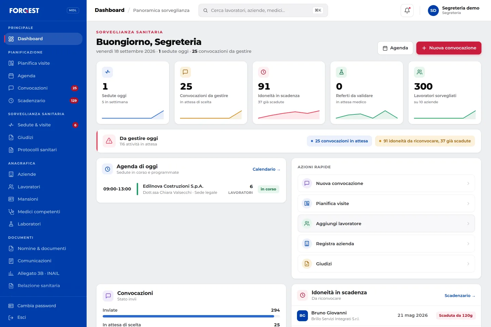Click the SD user avatar
This screenshot has height=327, width=491.
coord(433,11)
